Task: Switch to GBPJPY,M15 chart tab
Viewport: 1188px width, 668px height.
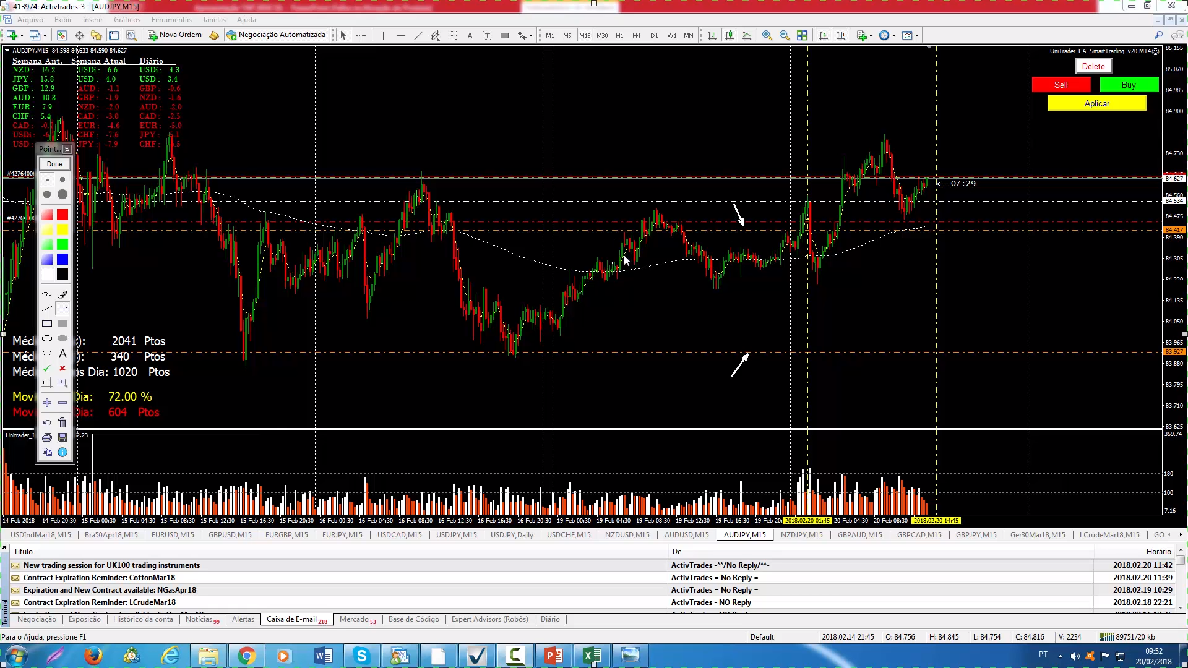Action: 976,535
